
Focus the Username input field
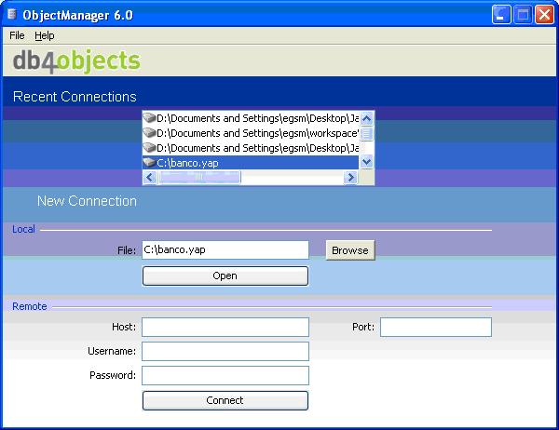[225, 351]
